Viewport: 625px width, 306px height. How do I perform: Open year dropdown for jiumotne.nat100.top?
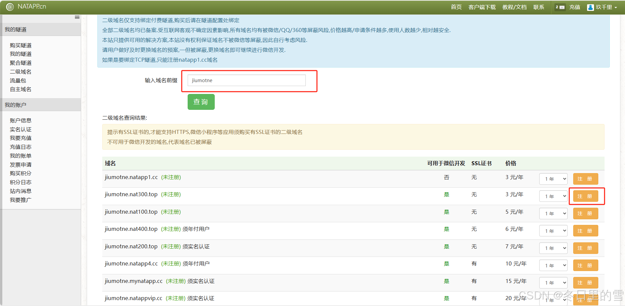pos(553,214)
